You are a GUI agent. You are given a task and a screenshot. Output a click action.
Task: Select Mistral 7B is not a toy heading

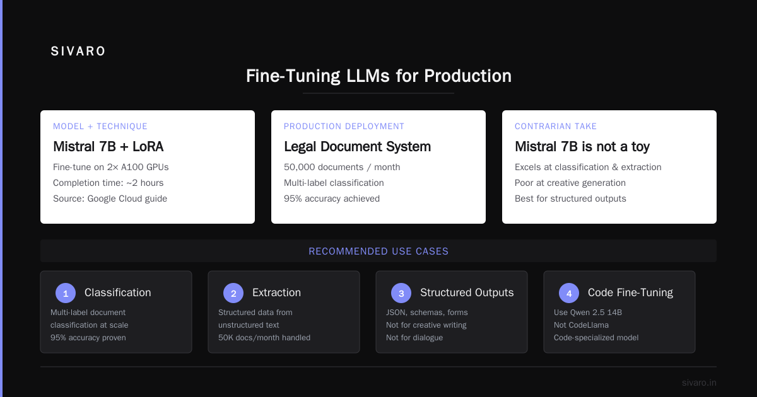coord(582,147)
